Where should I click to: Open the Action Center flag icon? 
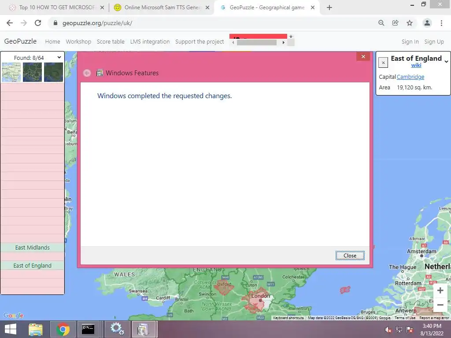click(410, 330)
